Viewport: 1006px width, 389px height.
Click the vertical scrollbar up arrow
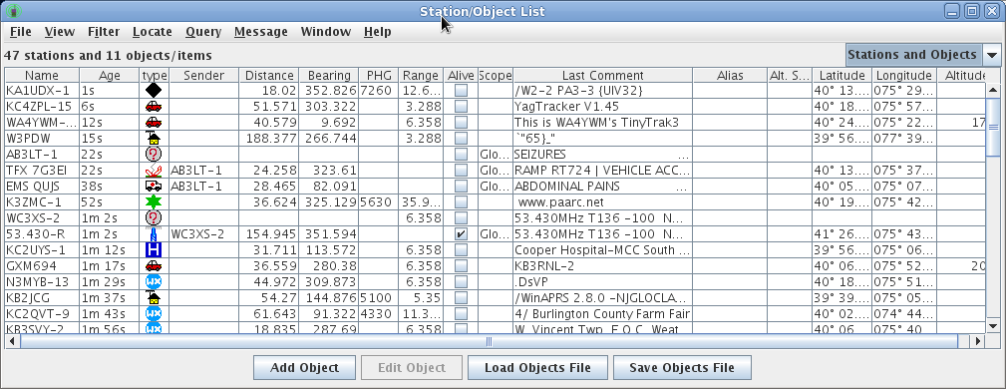point(993,90)
